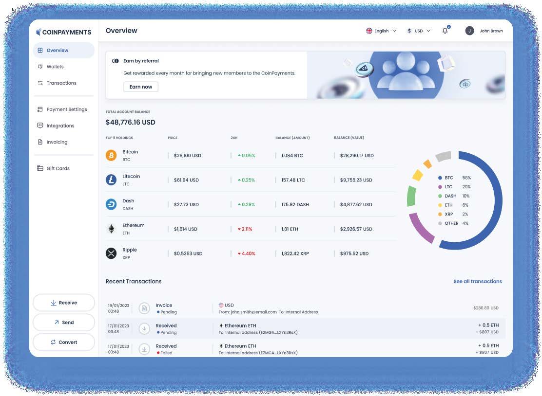Click the John Brown avatar
Image resolution: width=542 pixels, height=396 pixels.
coord(469,31)
